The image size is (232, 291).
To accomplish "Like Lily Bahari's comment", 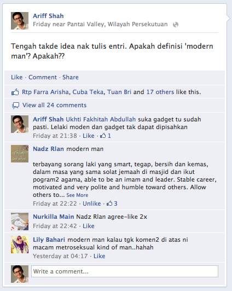I will click(x=99, y=256).
